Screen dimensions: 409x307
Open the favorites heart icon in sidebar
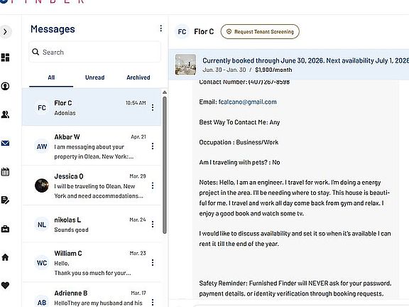click(x=5, y=286)
